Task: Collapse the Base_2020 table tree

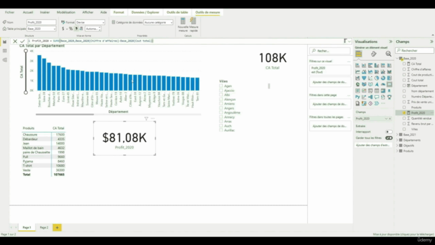Action: 397,59
